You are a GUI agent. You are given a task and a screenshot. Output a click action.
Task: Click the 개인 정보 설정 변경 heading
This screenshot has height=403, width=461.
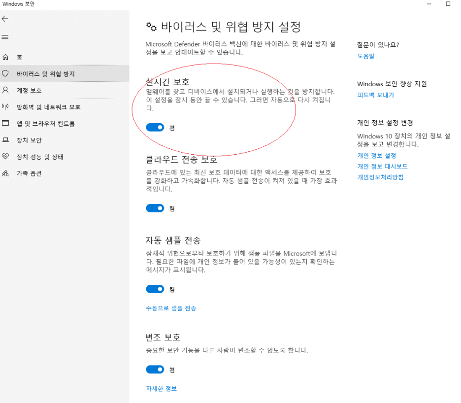[x=385, y=123]
